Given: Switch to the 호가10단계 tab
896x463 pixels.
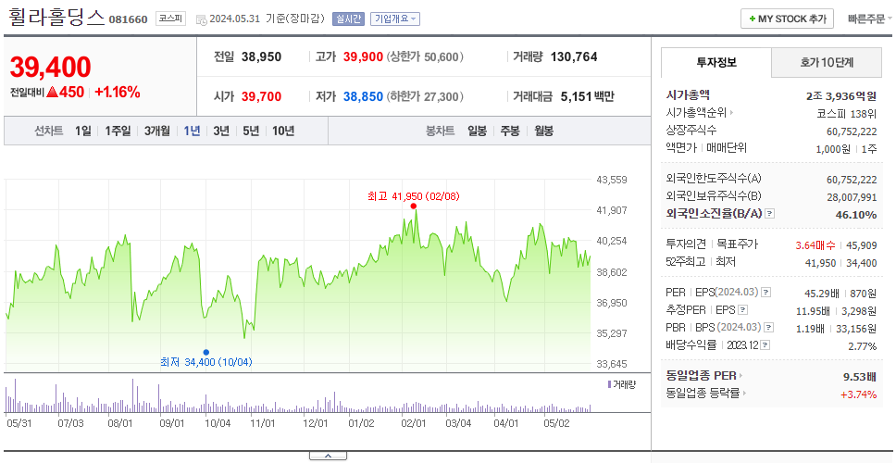Looking at the screenshot, I should coord(827,62).
